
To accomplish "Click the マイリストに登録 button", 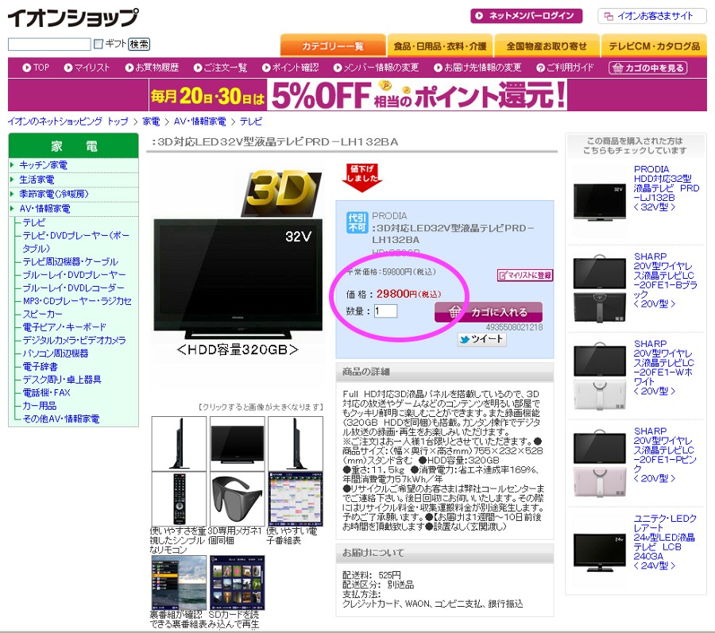I will [x=525, y=276].
